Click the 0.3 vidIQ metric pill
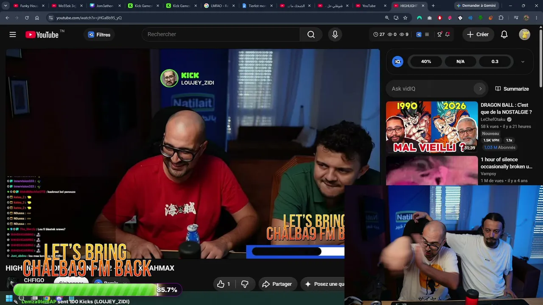Screen dimensions: 543x305 (x=495, y=61)
